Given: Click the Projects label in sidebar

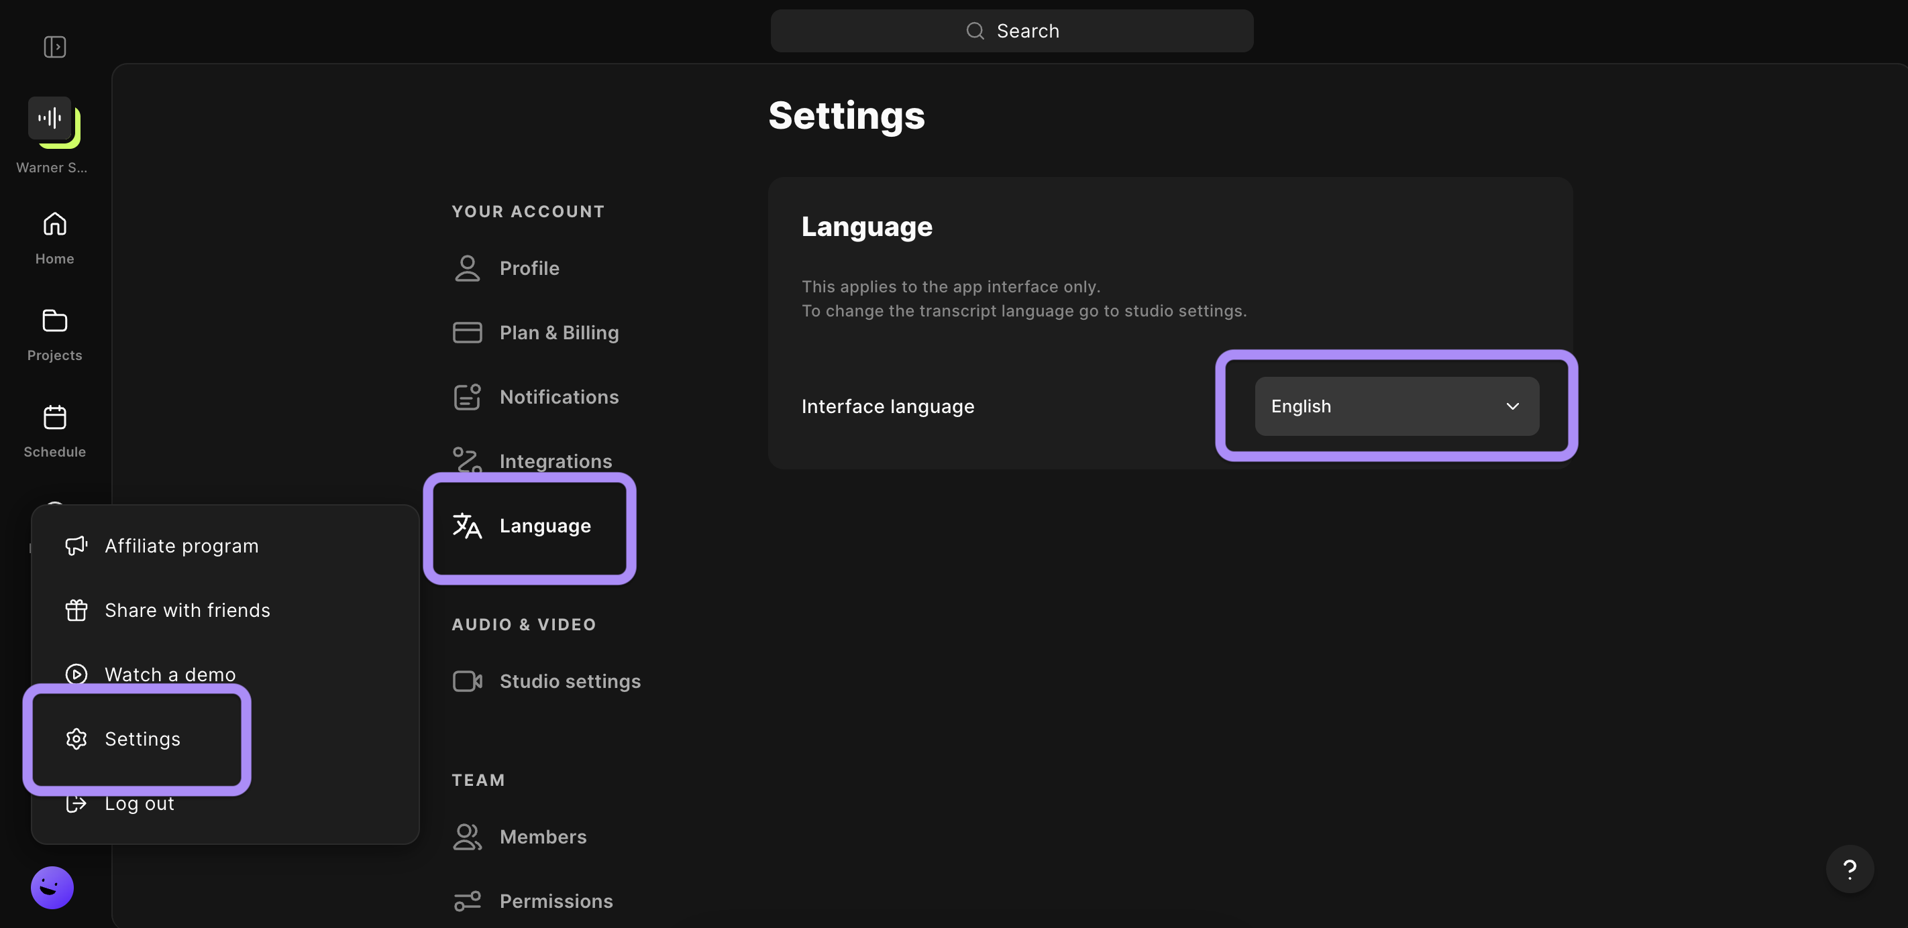Looking at the screenshot, I should (x=55, y=355).
